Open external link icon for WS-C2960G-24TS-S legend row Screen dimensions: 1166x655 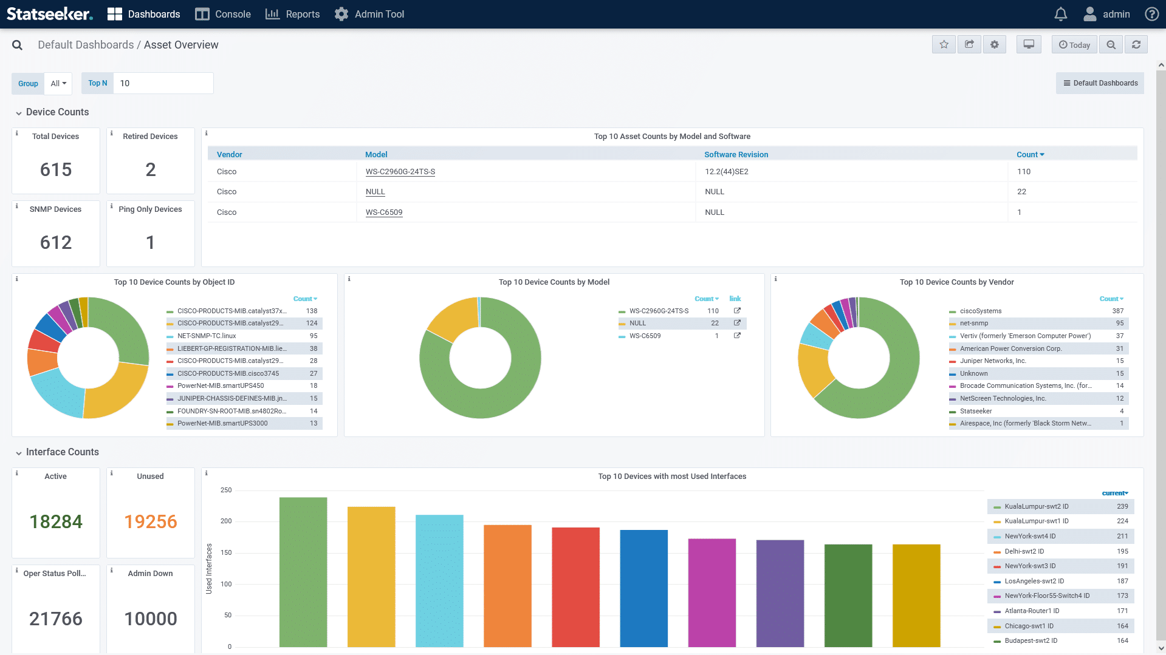737,311
